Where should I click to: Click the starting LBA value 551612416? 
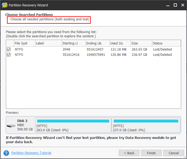[71, 55]
